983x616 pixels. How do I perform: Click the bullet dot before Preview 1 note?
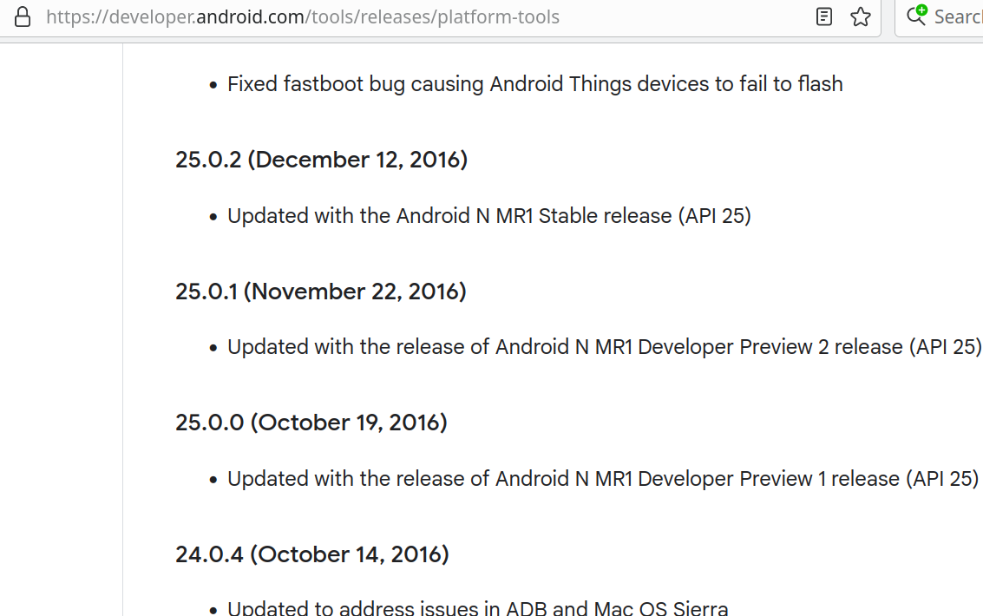coord(213,480)
